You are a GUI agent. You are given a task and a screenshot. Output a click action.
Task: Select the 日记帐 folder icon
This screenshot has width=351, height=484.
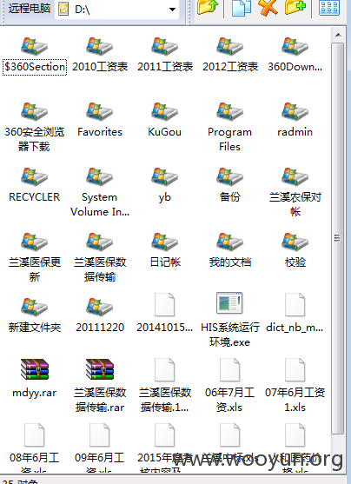[164, 242]
